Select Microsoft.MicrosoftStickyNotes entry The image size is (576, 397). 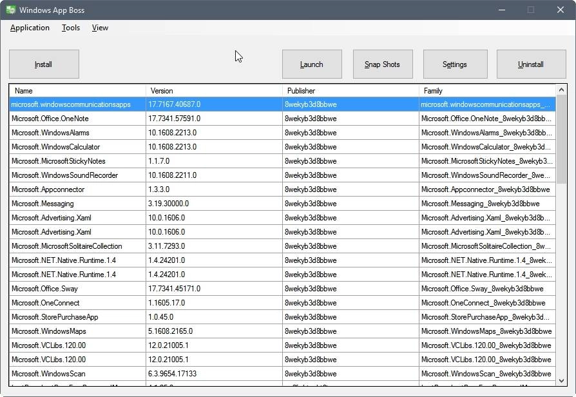coord(282,161)
